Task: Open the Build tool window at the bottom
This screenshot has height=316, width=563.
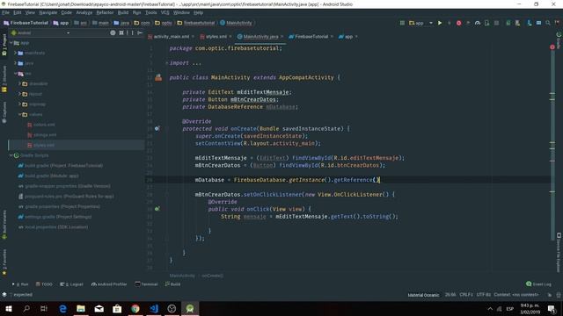Action: [x=172, y=284]
